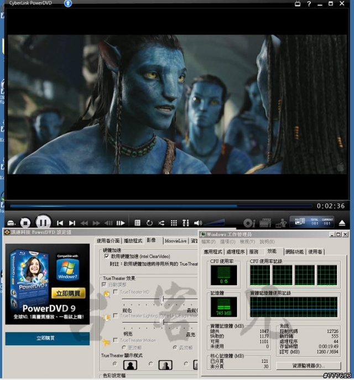Toggle 啟用硬體加速 Intel ClearVideo checkbox
Viewport: 354px width, 380px height.
coord(107,257)
